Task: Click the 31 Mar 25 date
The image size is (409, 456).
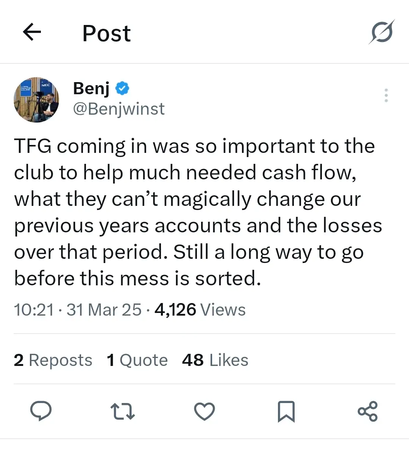Action: [104, 310]
